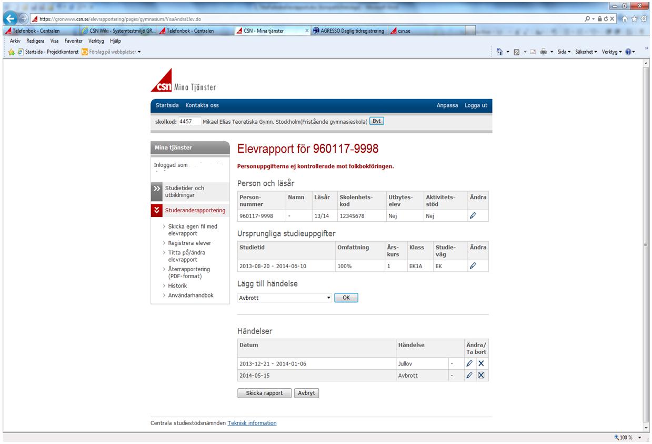The image size is (652, 444).
Task: Open the Teknisk information link
Action: click(x=252, y=423)
